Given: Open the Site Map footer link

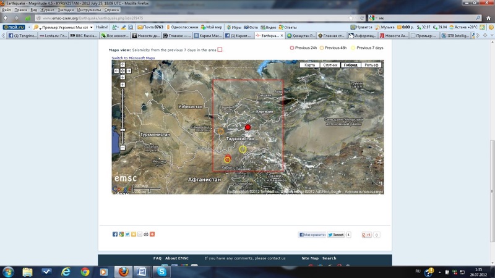Looking at the screenshot, I should (x=310, y=258).
